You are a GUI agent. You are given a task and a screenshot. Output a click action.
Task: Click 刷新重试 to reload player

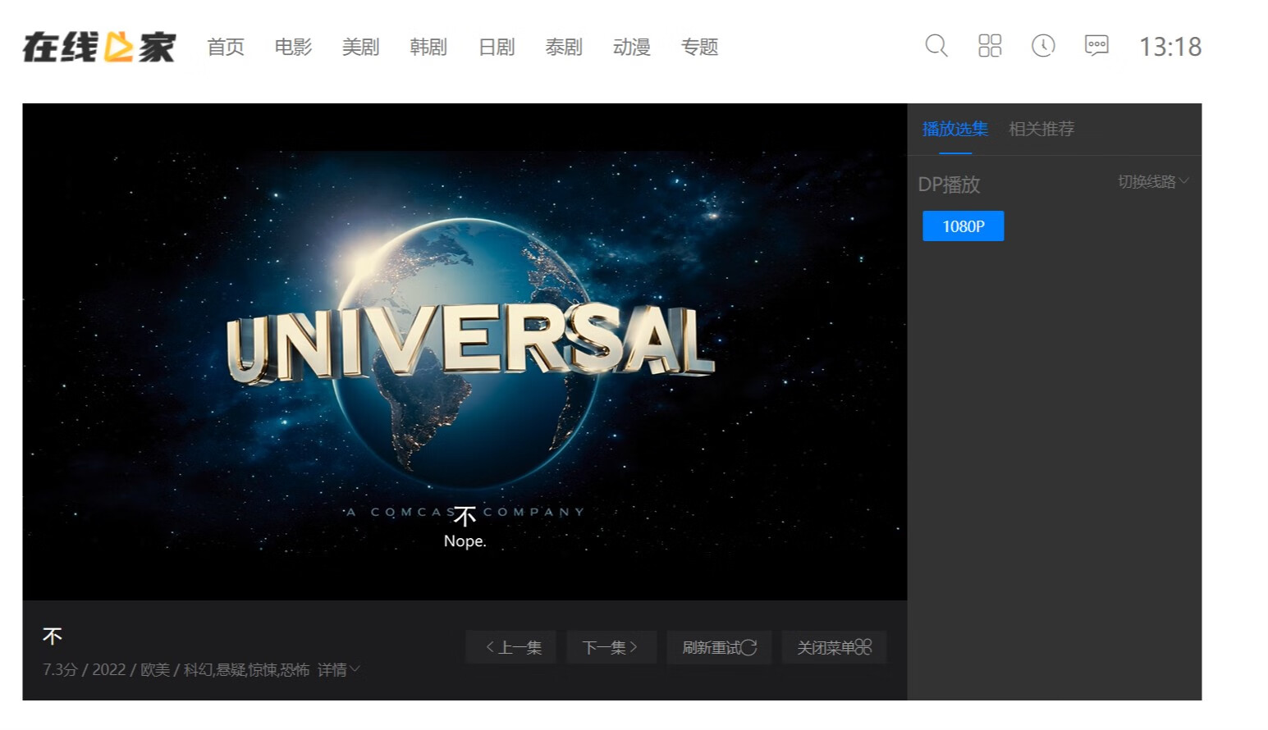[719, 647]
